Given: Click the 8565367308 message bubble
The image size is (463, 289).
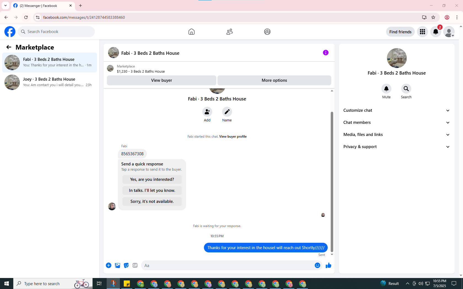Looking at the screenshot, I should pos(132,154).
